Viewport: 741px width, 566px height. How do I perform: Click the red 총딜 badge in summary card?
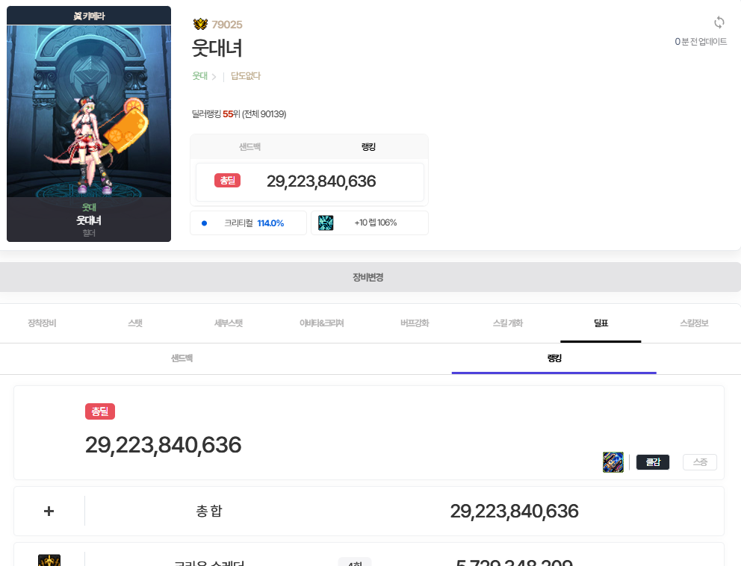(x=227, y=181)
